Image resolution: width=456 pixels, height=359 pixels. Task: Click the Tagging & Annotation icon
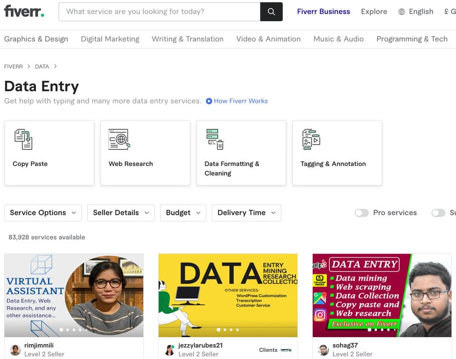tap(311, 139)
